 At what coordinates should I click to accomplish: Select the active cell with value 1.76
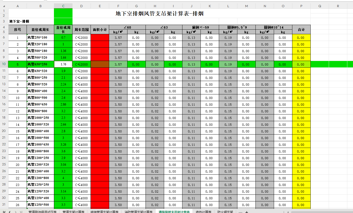click(63, 64)
